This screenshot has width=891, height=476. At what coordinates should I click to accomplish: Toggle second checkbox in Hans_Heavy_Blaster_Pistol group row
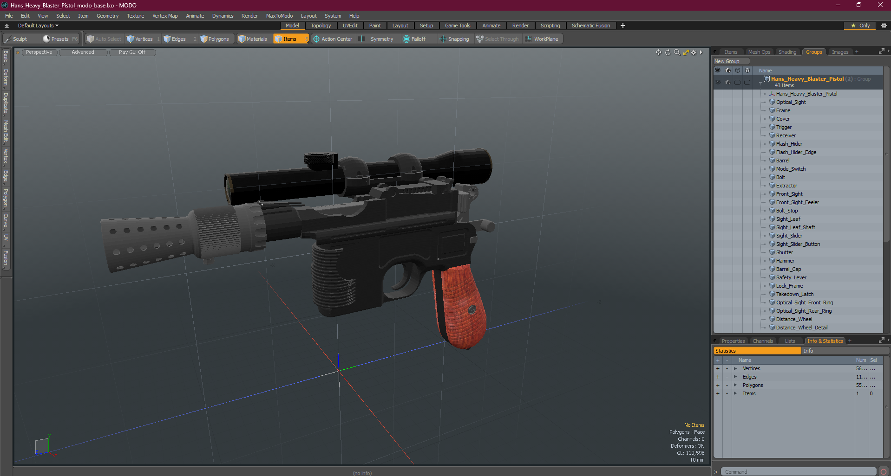[747, 82]
